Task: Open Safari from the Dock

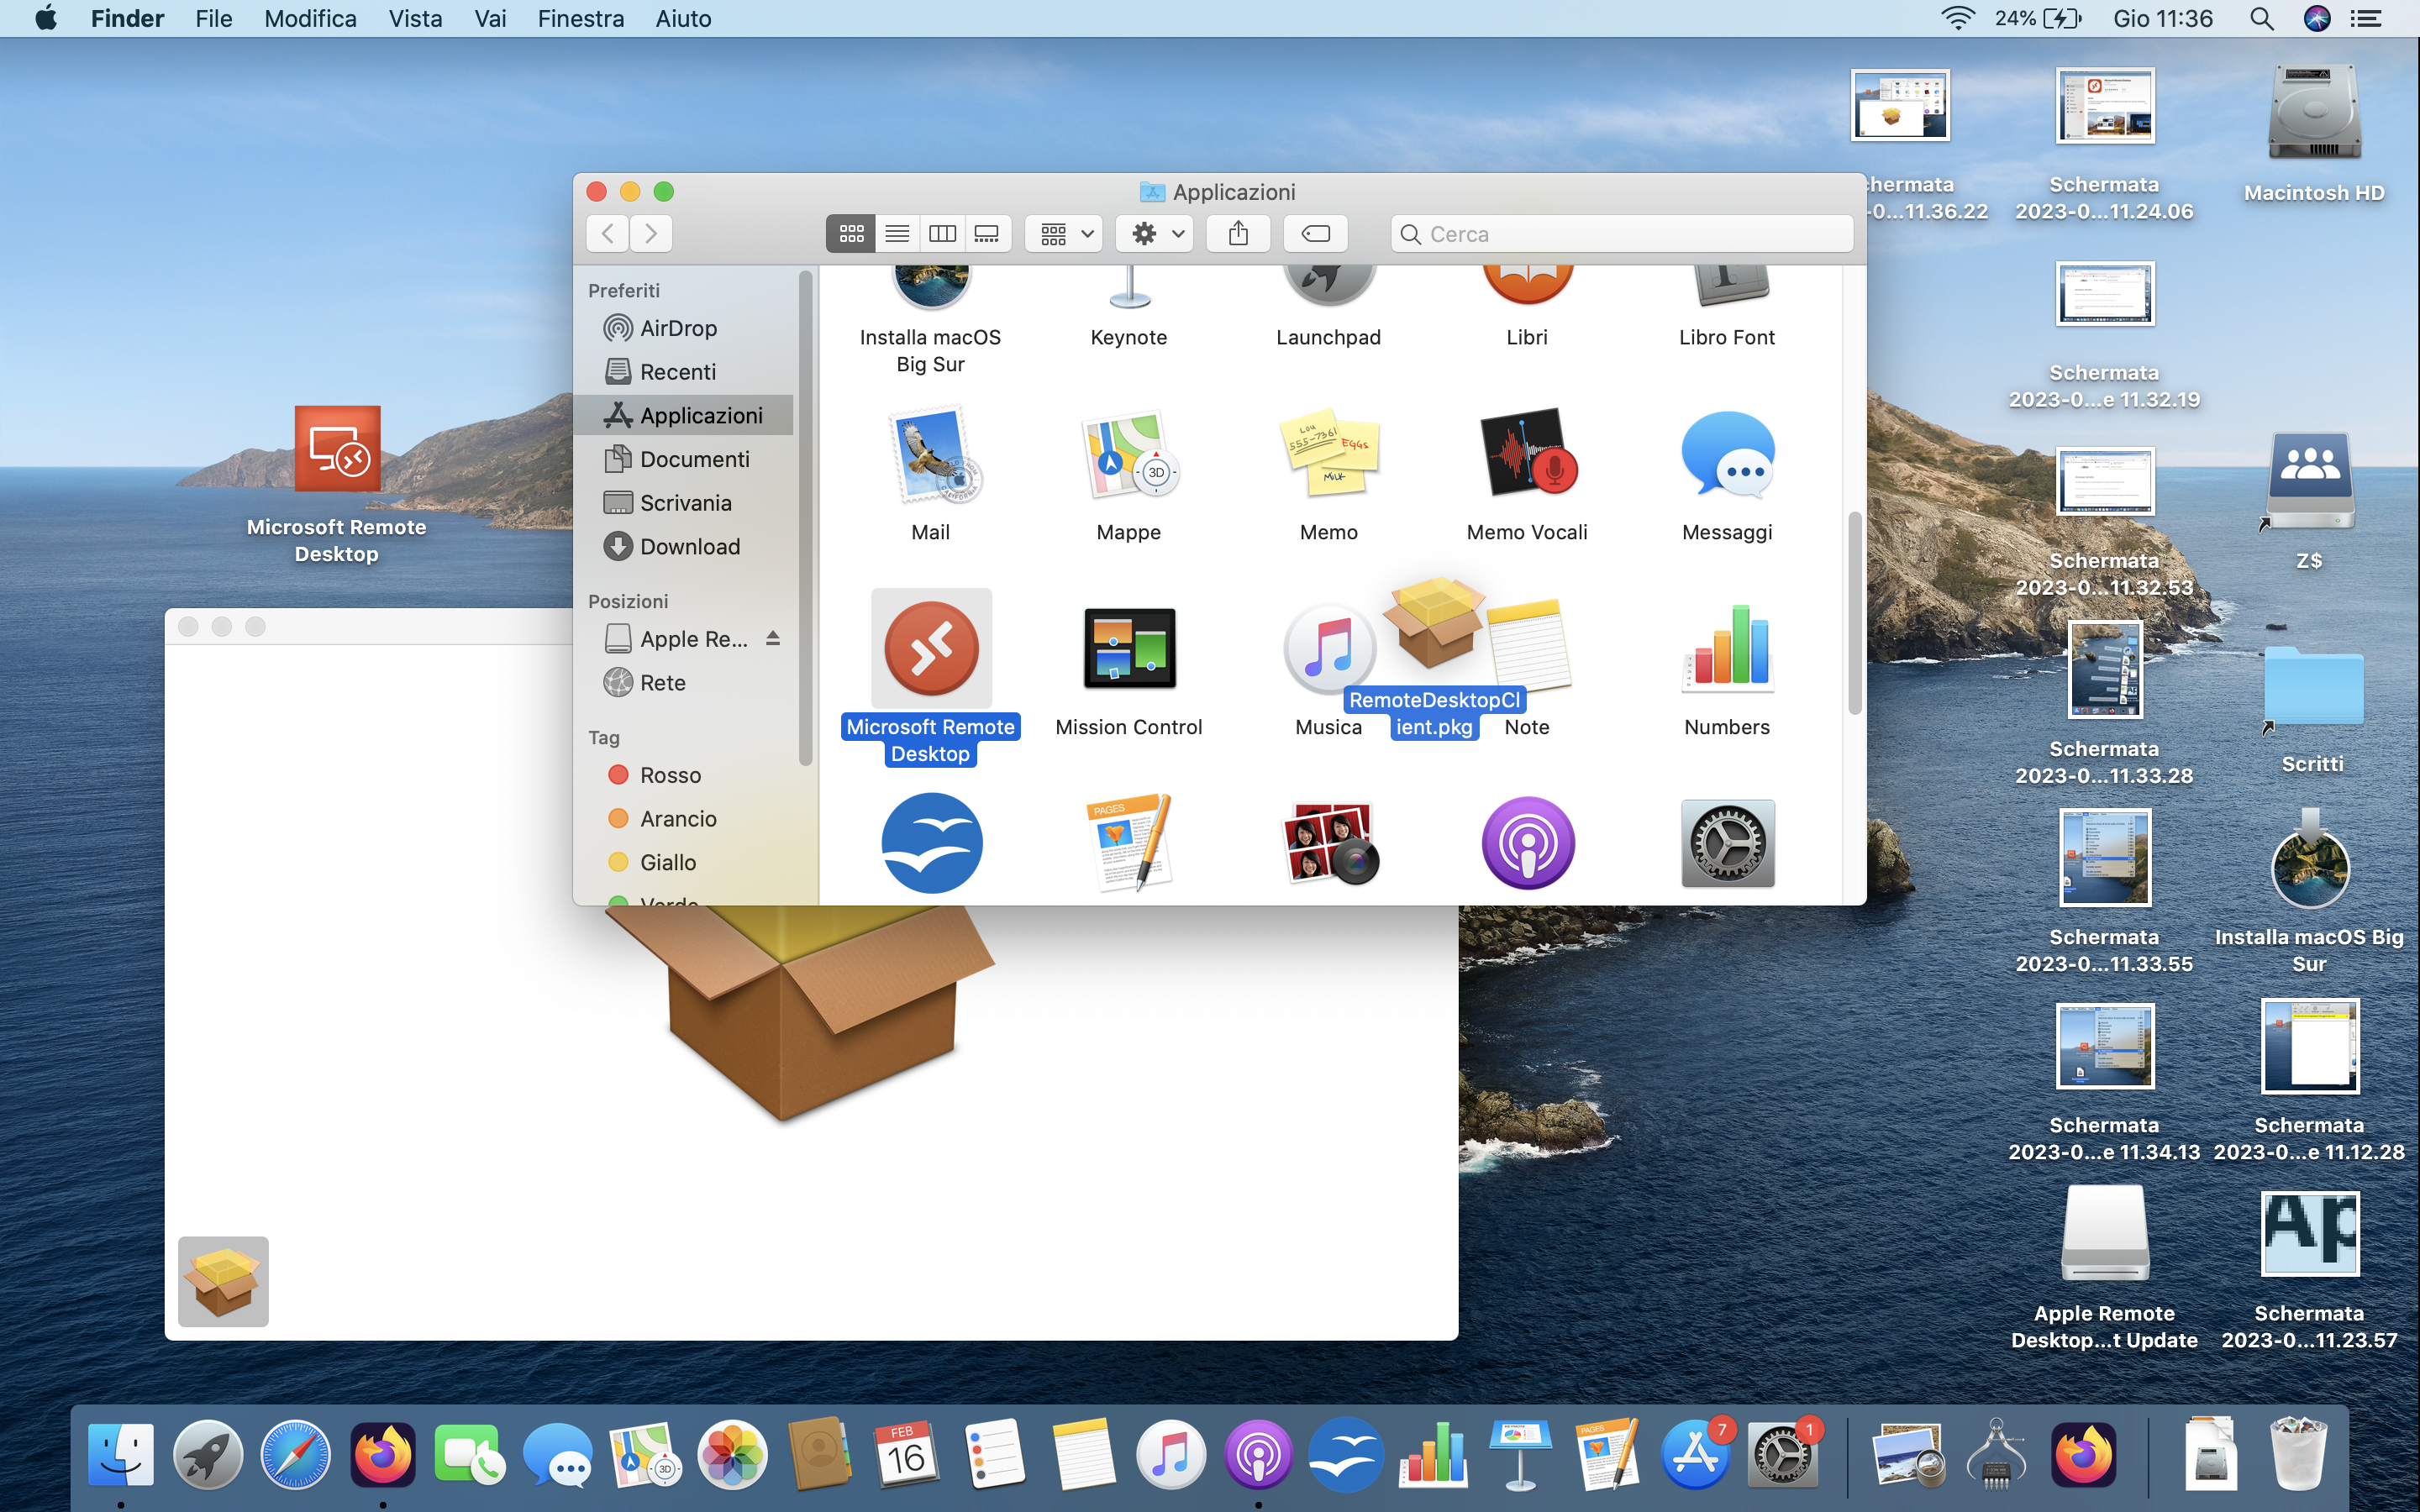Action: [295, 1454]
